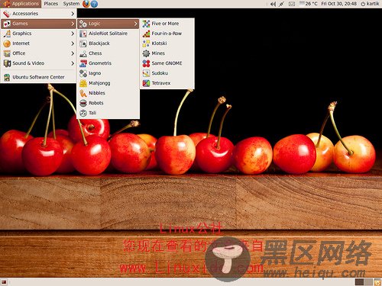
Task: Click the Accessories scissors icon
Action: click(7, 14)
